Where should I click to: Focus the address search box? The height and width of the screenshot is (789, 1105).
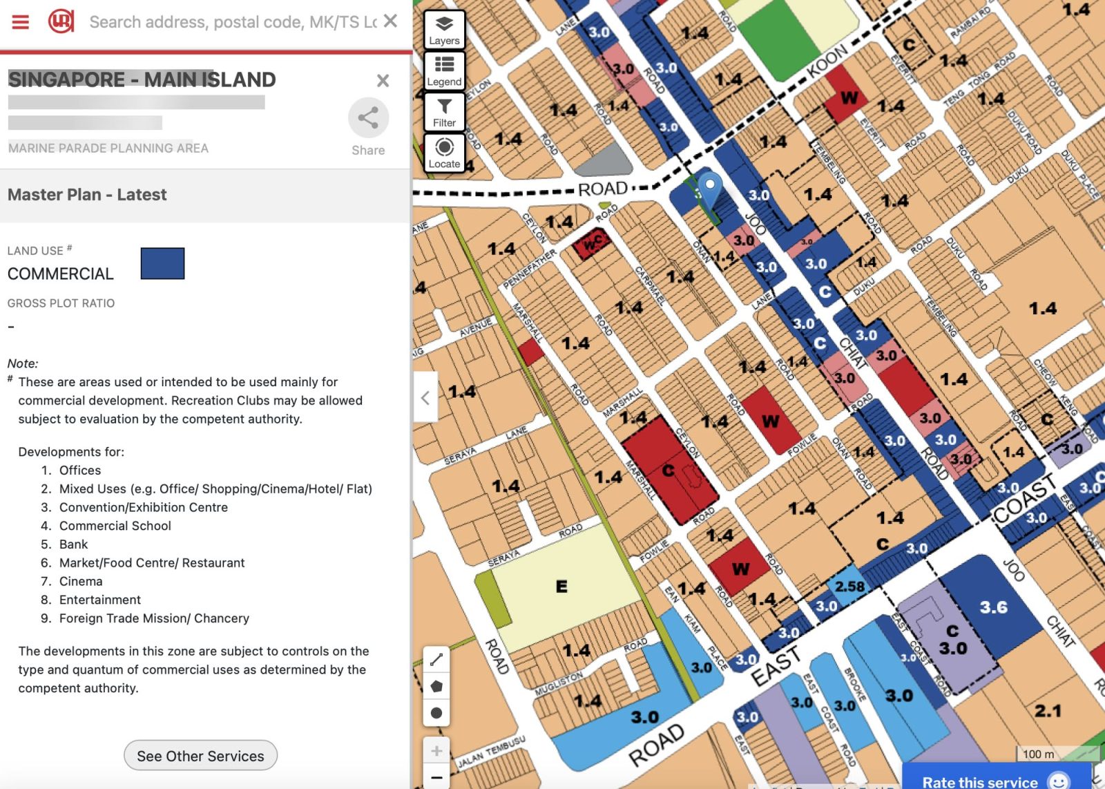click(232, 22)
